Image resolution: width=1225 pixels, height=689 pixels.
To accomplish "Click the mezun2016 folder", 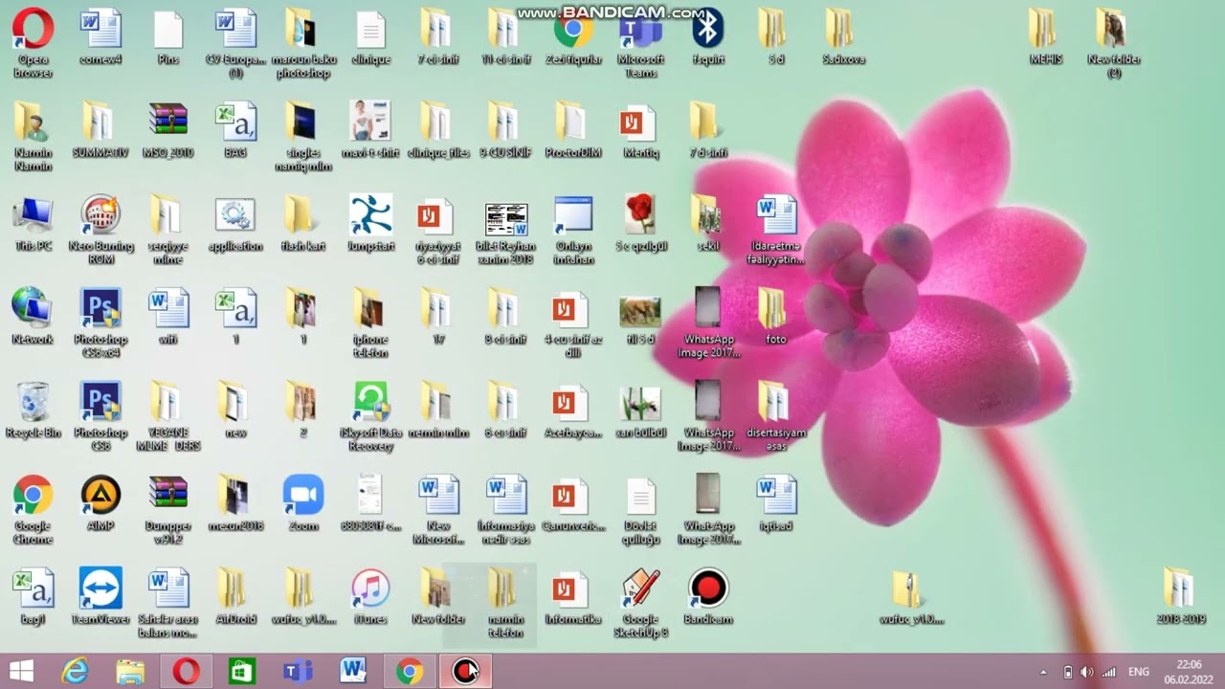I will click(235, 503).
